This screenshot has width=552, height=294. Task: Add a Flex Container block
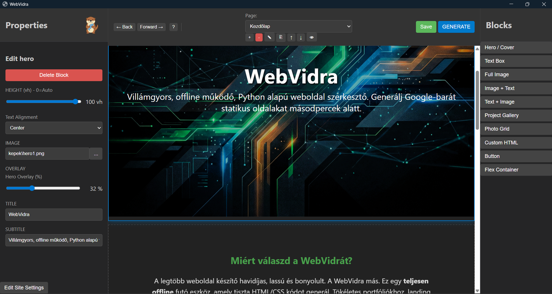pos(516,170)
